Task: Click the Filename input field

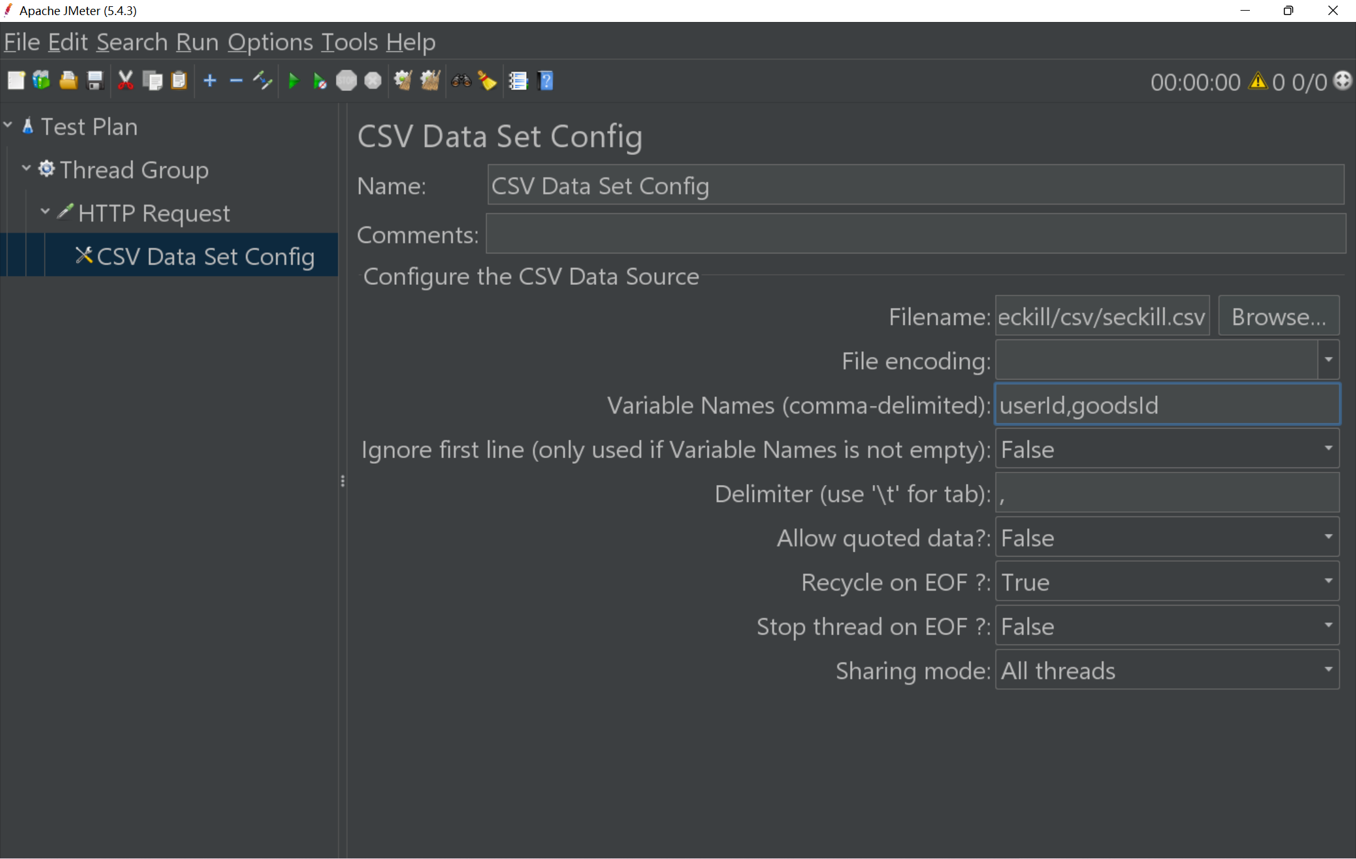Action: 1102,316
